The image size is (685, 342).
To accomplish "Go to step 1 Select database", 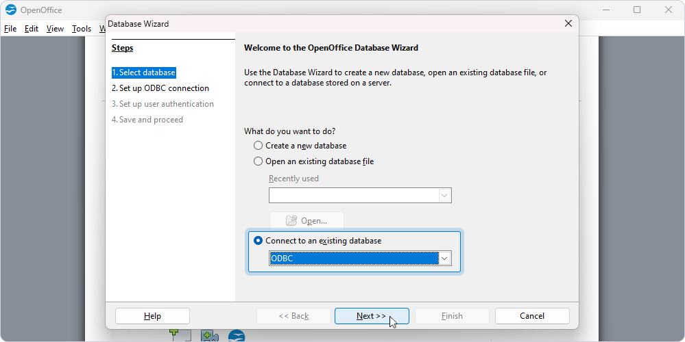I will pos(144,73).
